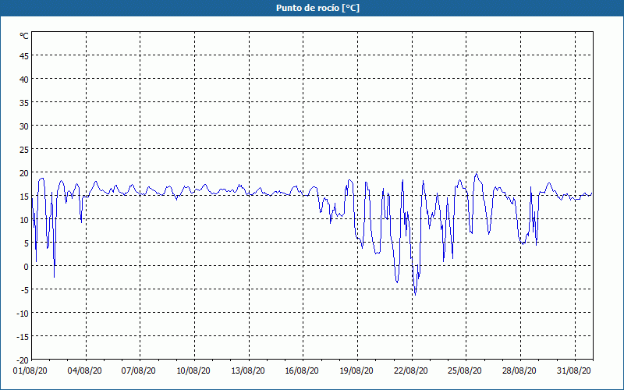Screen dimensions: 624x390
Task: Click the 25 y-axis value
Action: tap(24, 150)
